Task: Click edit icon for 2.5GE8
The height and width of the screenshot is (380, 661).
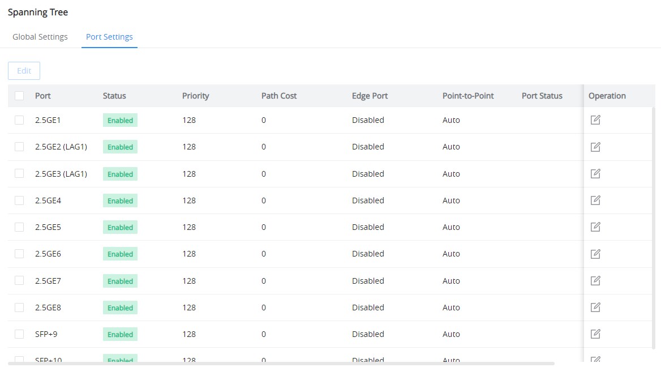Action: [595, 307]
